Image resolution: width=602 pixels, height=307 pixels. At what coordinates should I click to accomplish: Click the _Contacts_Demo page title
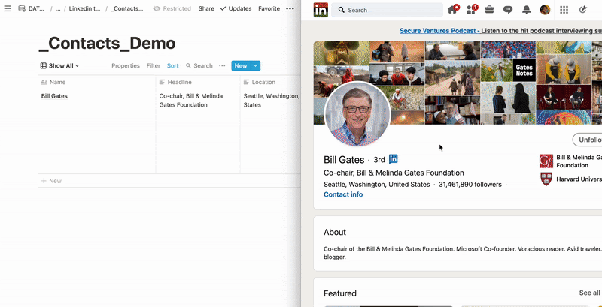coord(107,44)
